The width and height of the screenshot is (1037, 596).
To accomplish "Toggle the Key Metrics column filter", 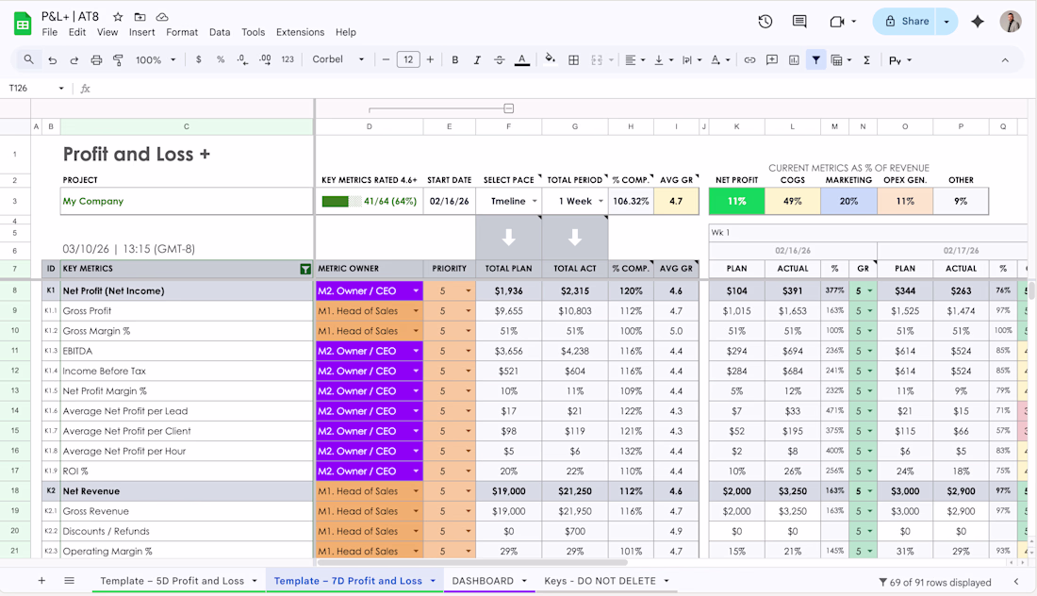I will tap(305, 269).
